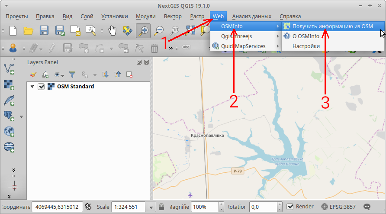Open the Установки menu

(x=115, y=16)
